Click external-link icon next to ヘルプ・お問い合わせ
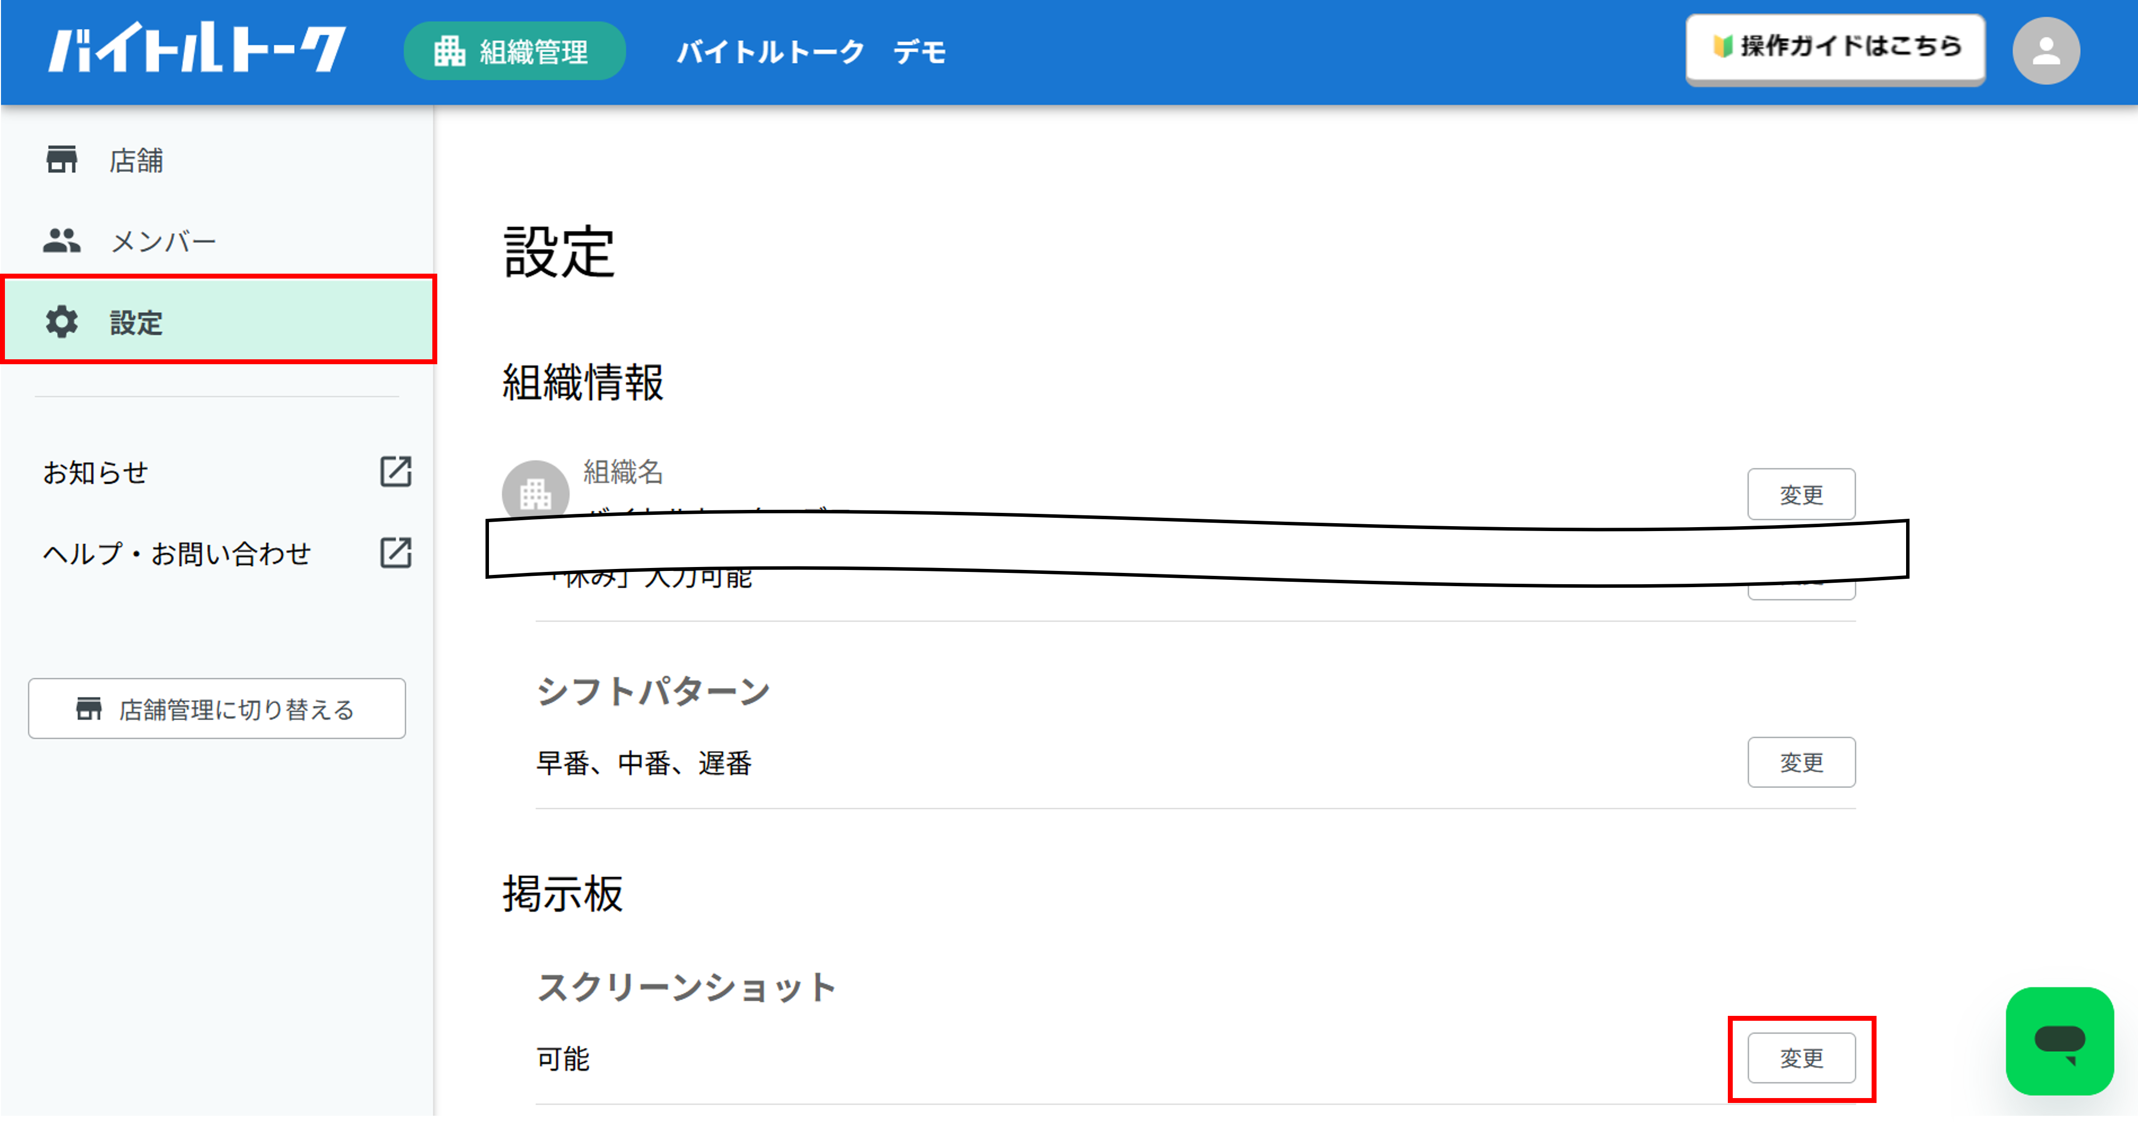Screen dimensions: 2138x1133 (x=396, y=553)
